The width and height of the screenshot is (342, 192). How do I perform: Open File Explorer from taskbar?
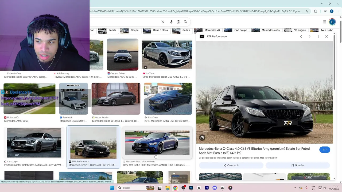[167, 188]
